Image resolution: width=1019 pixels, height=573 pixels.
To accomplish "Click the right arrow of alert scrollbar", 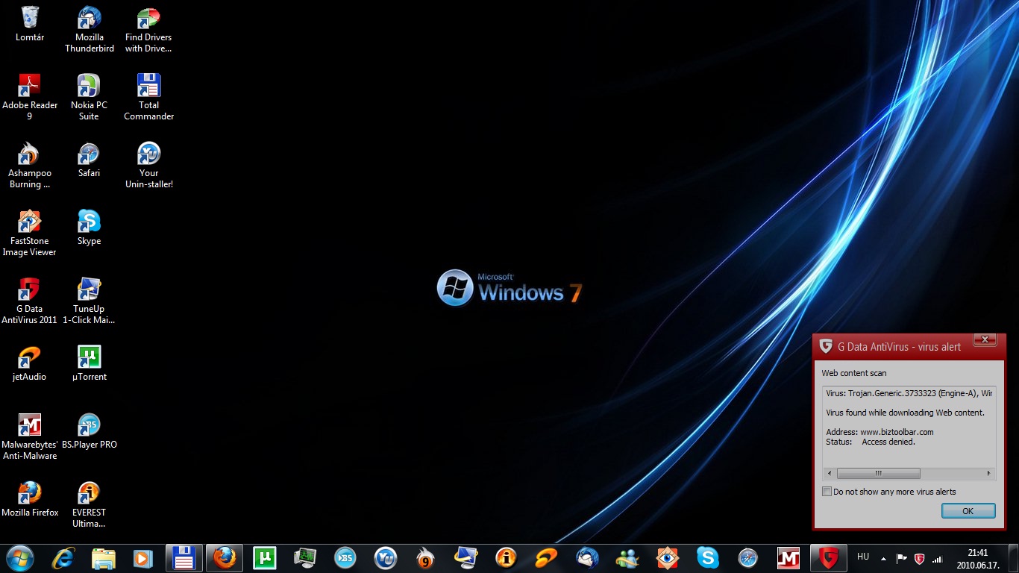I will coord(989,473).
